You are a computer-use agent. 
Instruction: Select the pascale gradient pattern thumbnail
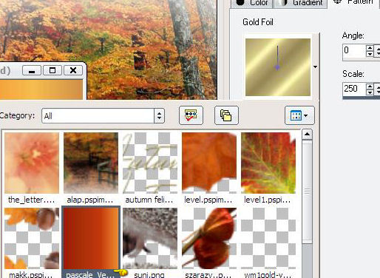(x=91, y=238)
